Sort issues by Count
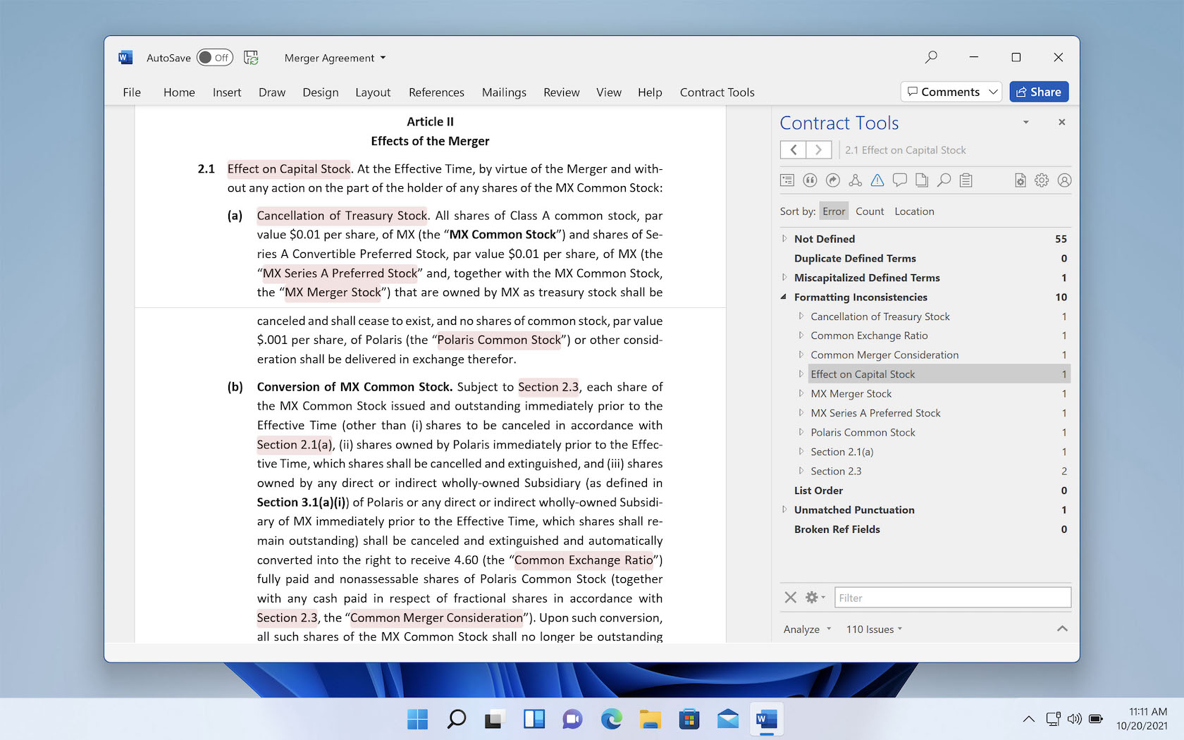This screenshot has width=1184, height=740. pos(870,211)
